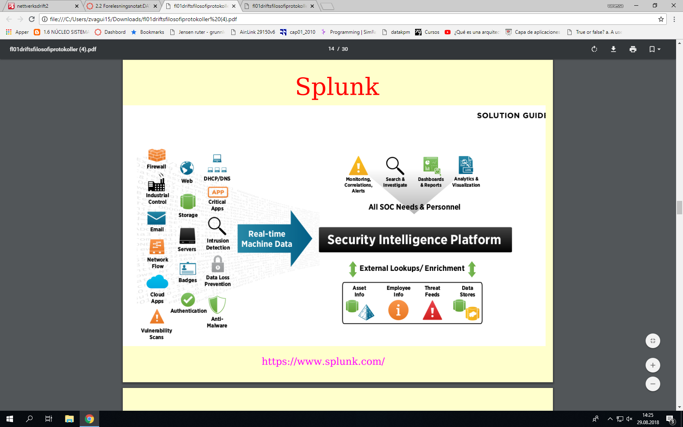Open the Chrome menu
683x427 pixels.
coord(674,19)
